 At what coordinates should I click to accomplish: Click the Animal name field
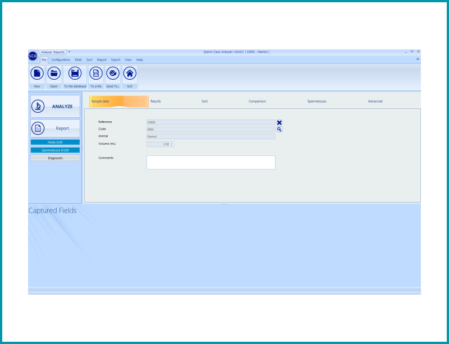pos(211,136)
